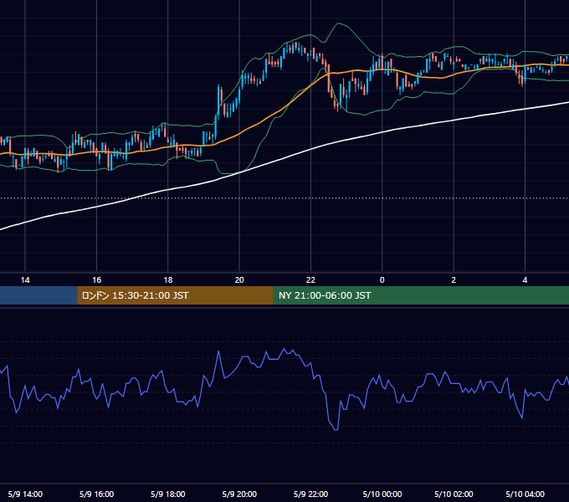This screenshot has width=569, height=502.
Task: Click the 5/9 20:00 label on oscillator axis
Action: click(239, 494)
